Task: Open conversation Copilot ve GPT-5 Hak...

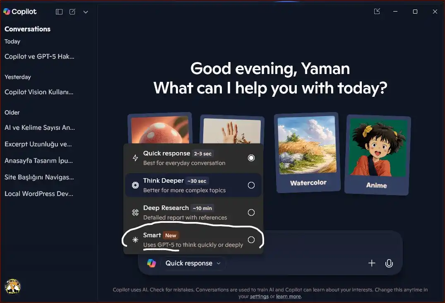Action: pos(39,56)
